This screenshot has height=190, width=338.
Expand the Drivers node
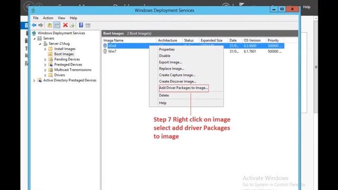pyautogui.click(x=45, y=75)
